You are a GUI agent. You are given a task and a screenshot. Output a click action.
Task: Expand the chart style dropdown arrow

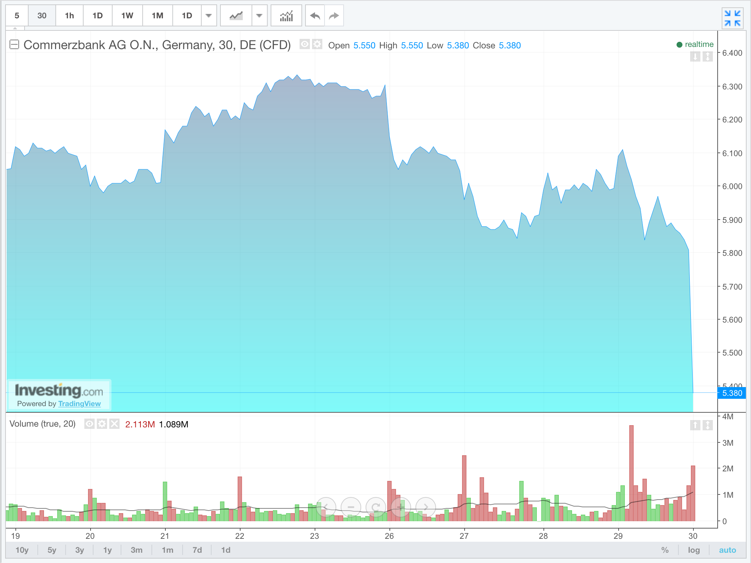[259, 15]
